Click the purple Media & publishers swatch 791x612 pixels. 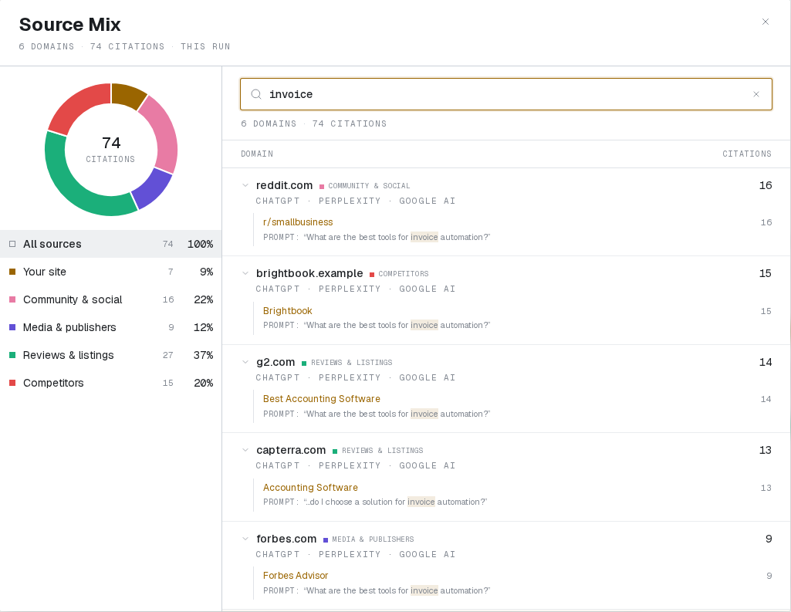pyautogui.click(x=12, y=327)
